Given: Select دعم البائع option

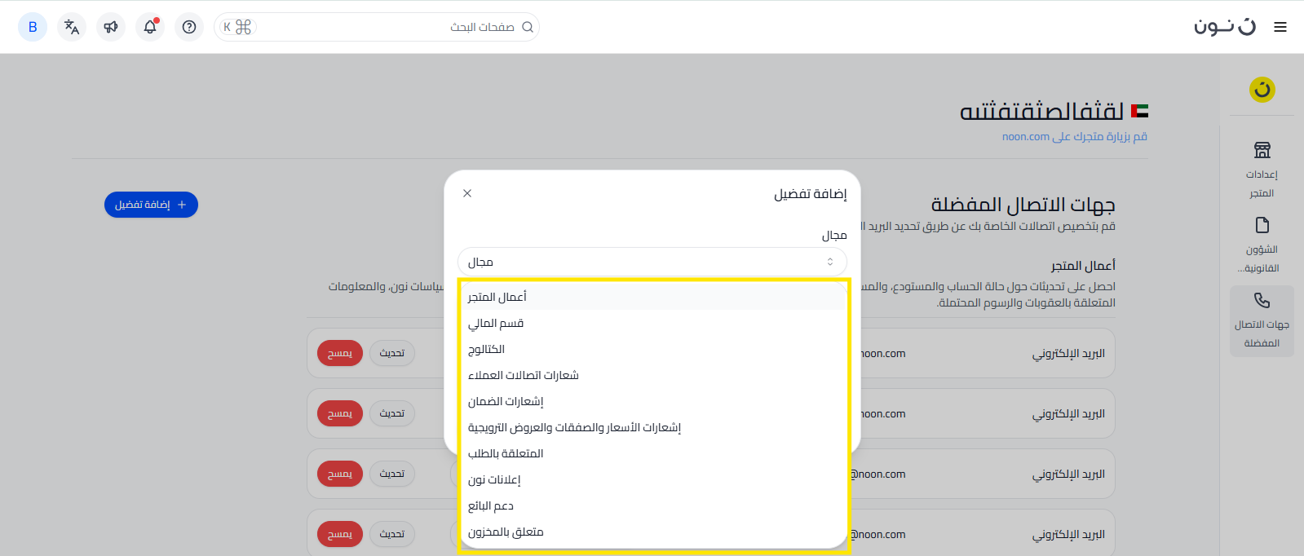Looking at the screenshot, I should click(x=491, y=505).
